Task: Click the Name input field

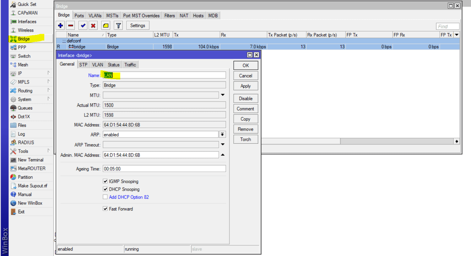Action: coord(164,75)
